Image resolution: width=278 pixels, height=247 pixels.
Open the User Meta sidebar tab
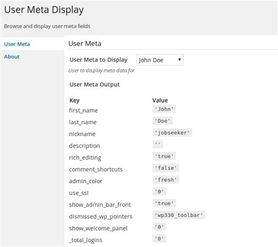coord(17,44)
